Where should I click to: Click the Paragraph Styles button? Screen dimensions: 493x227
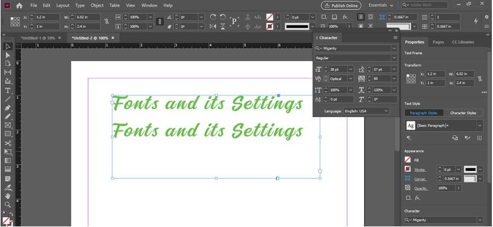(424, 113)
